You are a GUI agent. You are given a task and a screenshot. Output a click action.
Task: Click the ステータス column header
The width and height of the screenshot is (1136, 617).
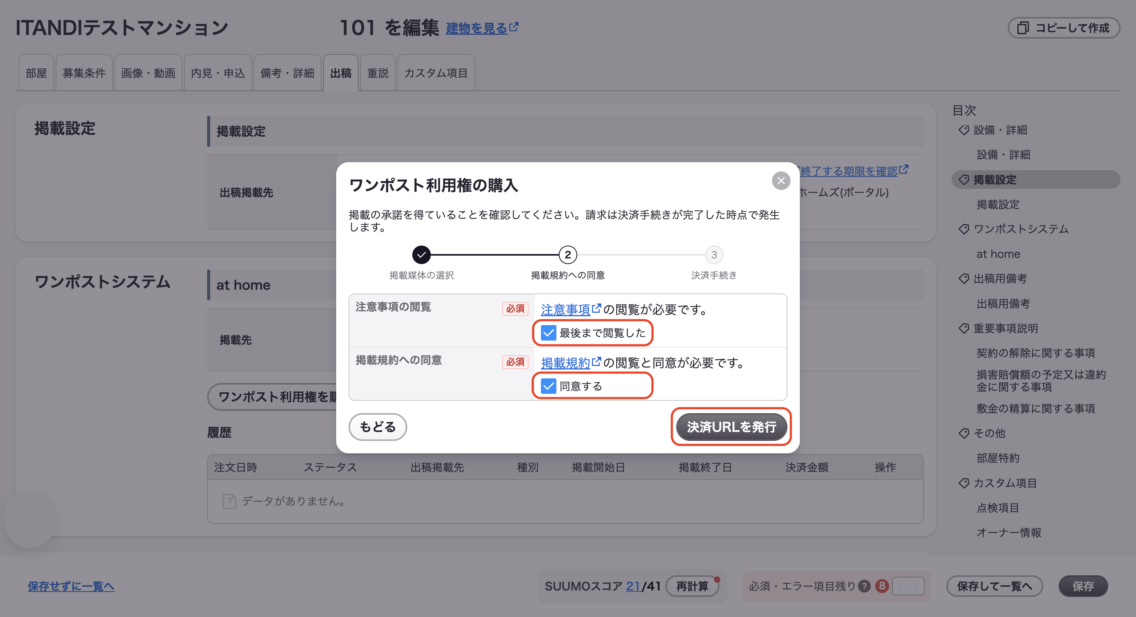330,467
